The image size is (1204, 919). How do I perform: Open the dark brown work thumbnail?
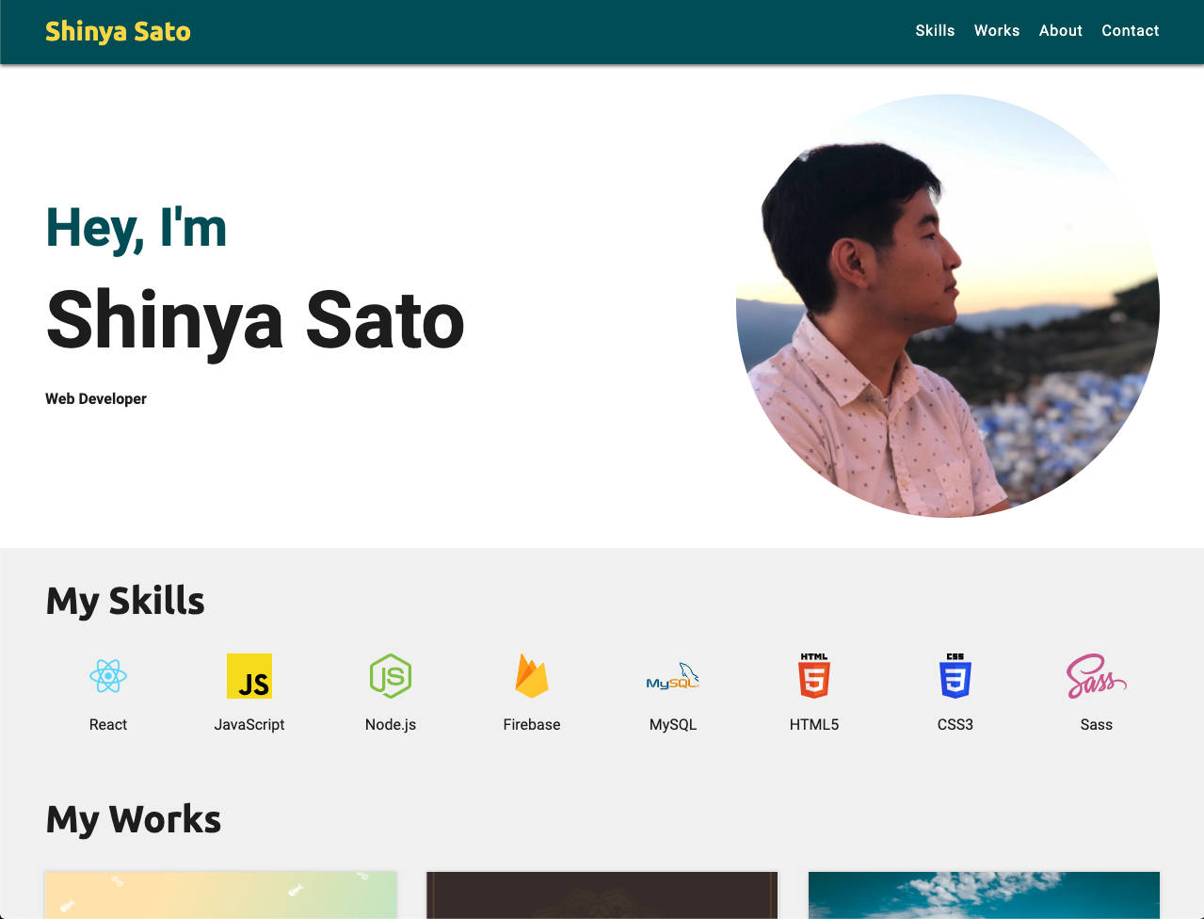coord(602,895)
